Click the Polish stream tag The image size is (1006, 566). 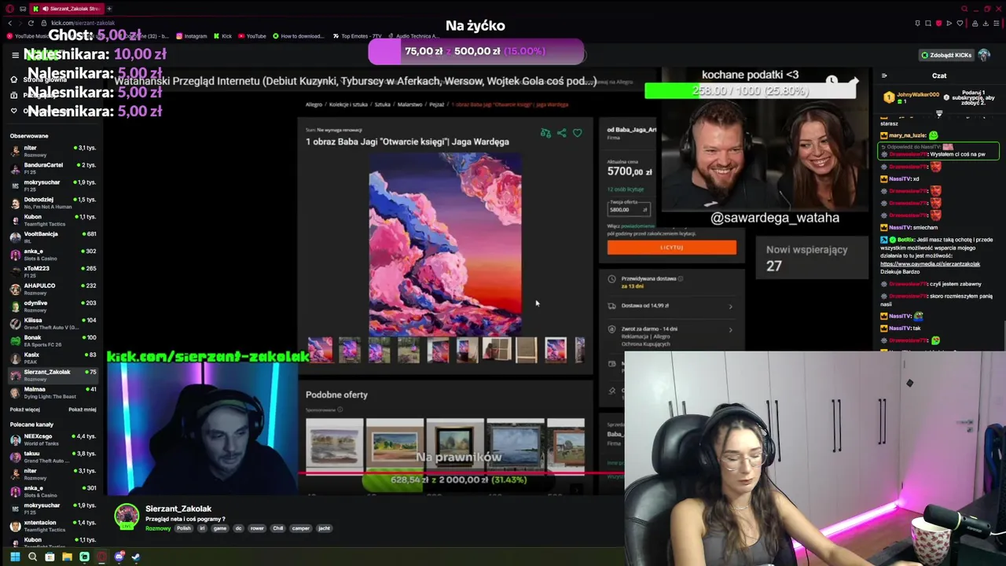184,528
